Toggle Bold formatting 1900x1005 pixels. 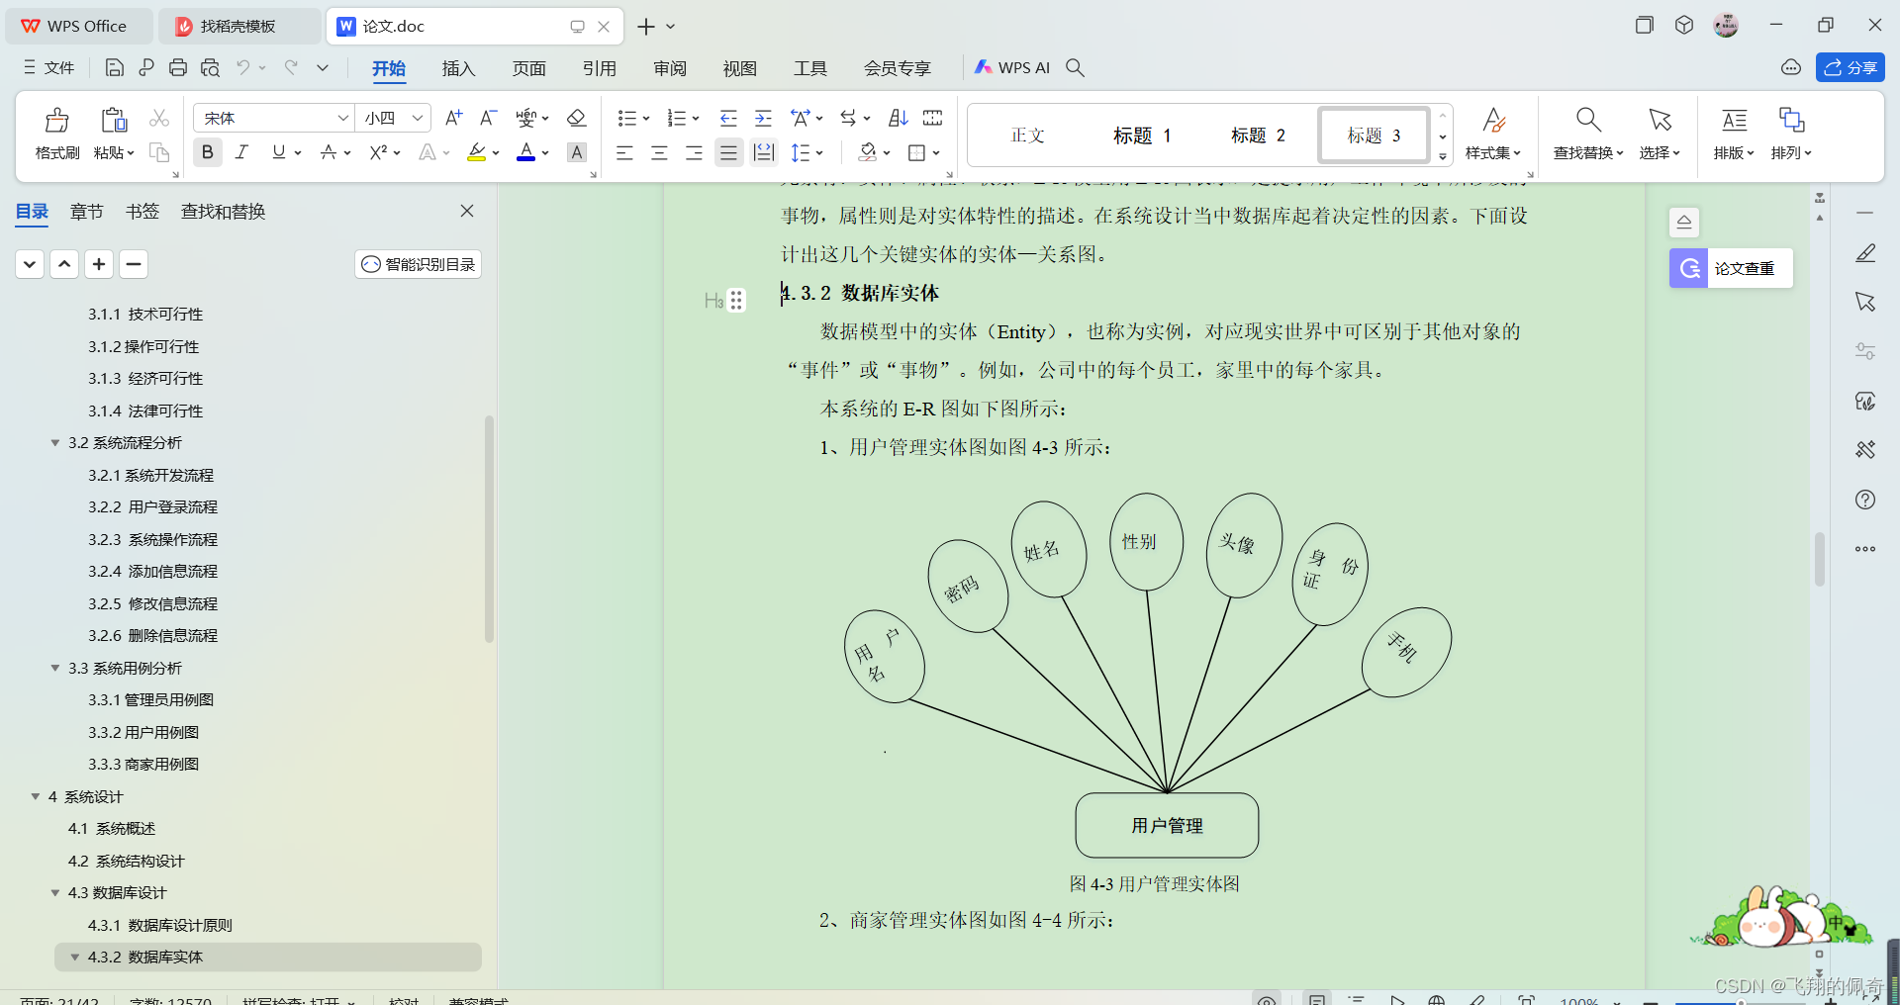tap(207, 152)
